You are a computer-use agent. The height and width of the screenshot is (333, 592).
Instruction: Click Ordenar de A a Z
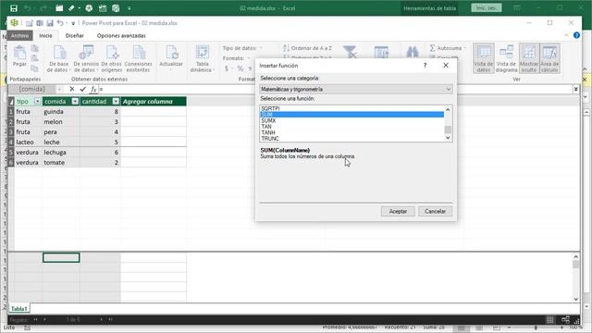tap(307, 48)
